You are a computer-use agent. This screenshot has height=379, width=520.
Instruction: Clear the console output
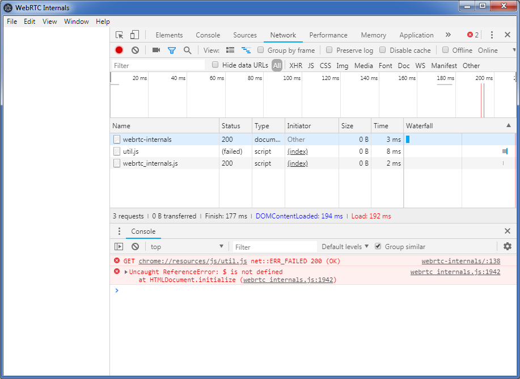pos(135,247)
